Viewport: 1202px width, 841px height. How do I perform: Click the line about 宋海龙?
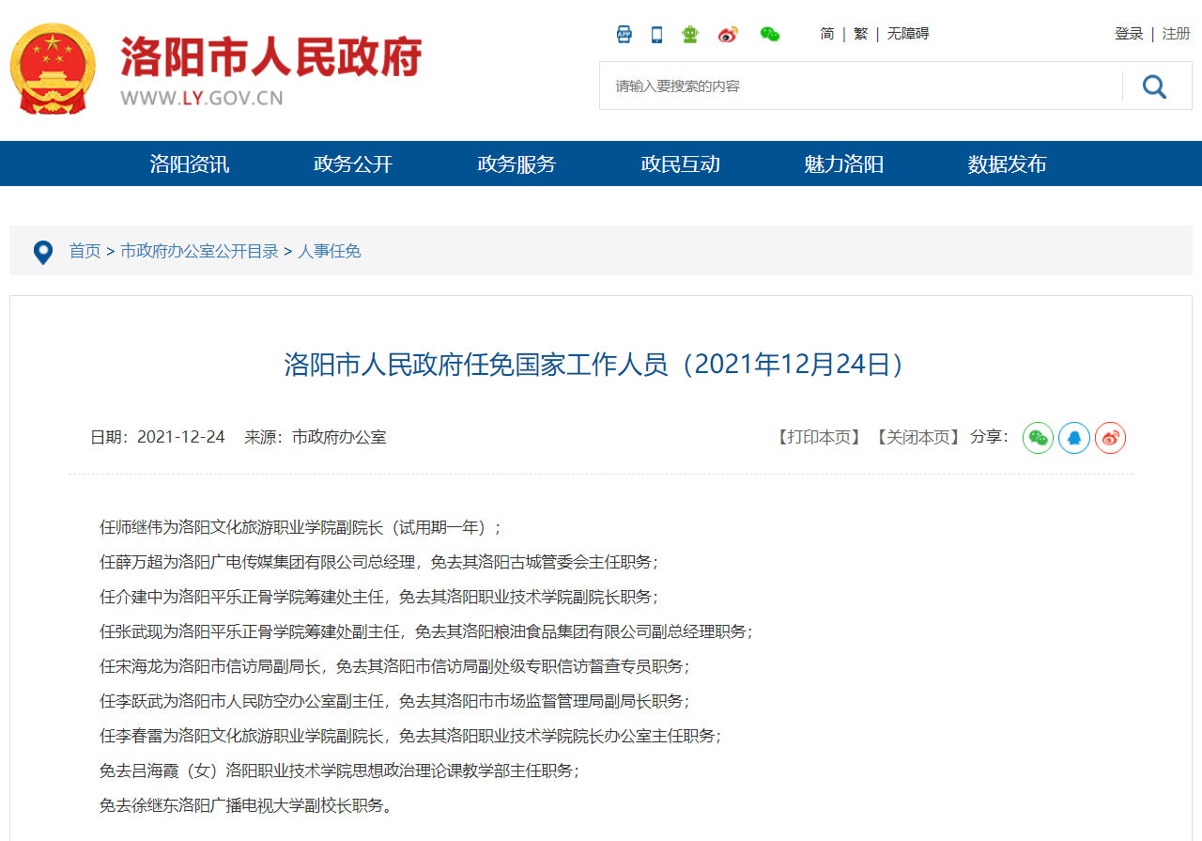(x=394, y=666)
